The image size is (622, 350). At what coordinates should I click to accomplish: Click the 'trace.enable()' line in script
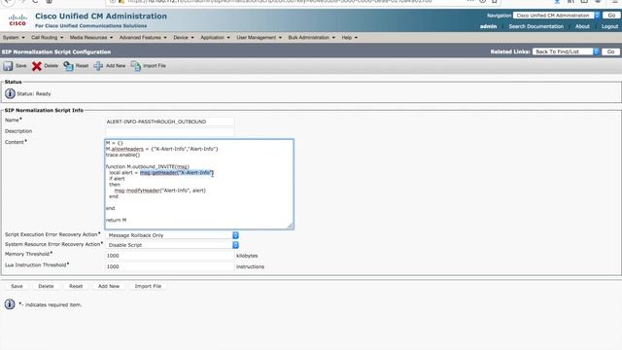(x=123, y=155)
